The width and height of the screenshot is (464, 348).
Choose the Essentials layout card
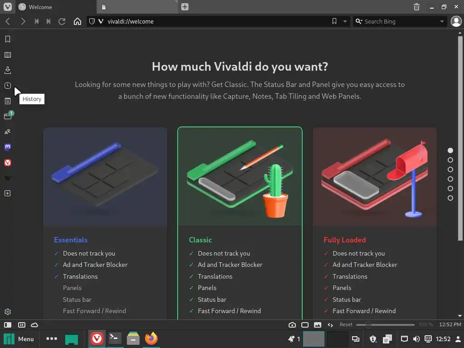click(x=105, y=223)
